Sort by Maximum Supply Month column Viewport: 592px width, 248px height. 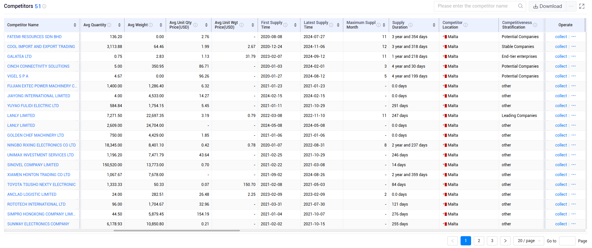click(384, 25)
